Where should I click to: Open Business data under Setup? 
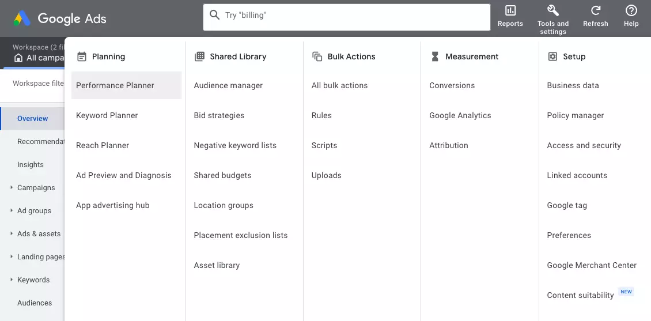(x=573, y=85)
